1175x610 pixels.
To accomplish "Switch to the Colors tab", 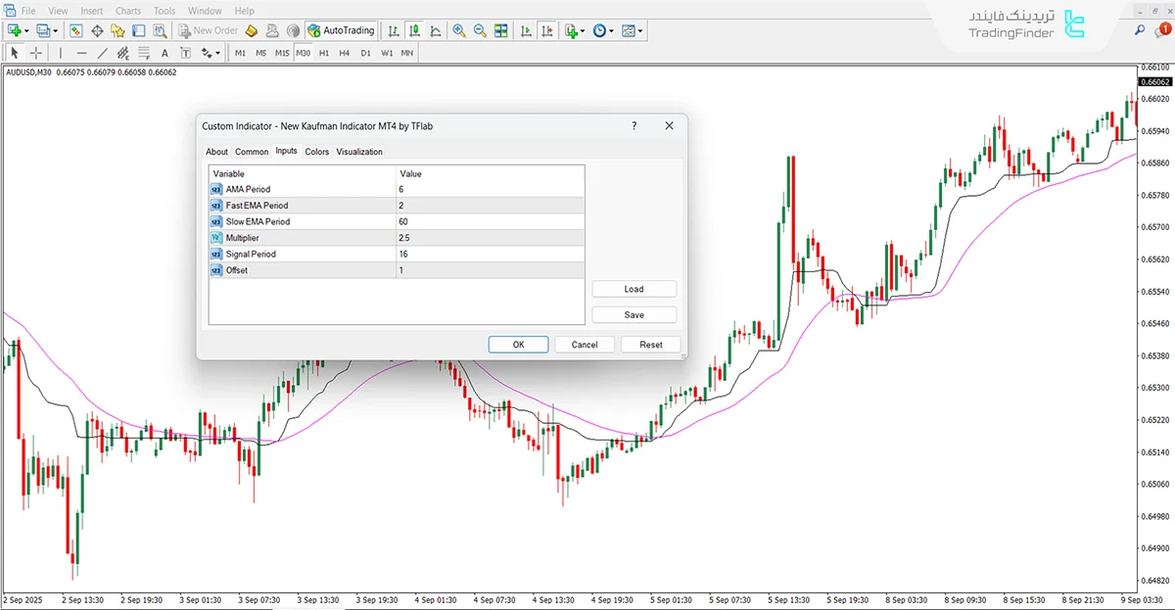I will point(316,152).
